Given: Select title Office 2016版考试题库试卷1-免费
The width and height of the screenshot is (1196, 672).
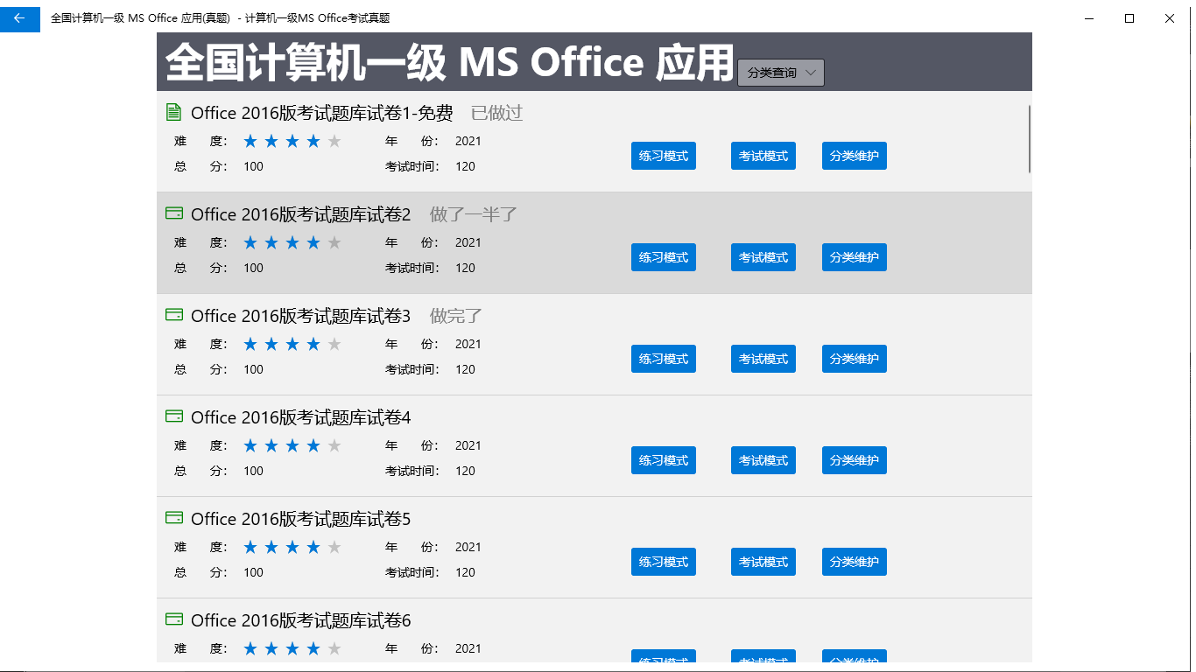Looking at the screenshot, I should pyautogui.click(x=322, y=113).
